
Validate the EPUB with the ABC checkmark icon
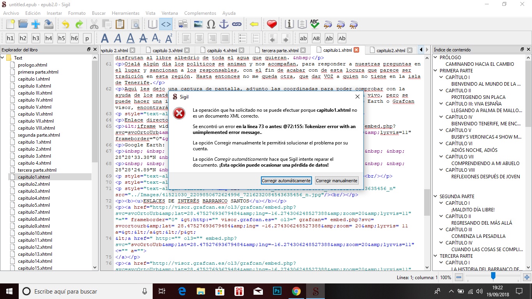[315, 24]
